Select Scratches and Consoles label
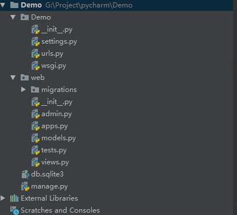 (60, 210)
